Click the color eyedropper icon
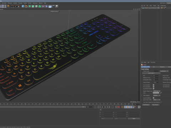The width and height of the screenshot is (171, 128). 161,93
